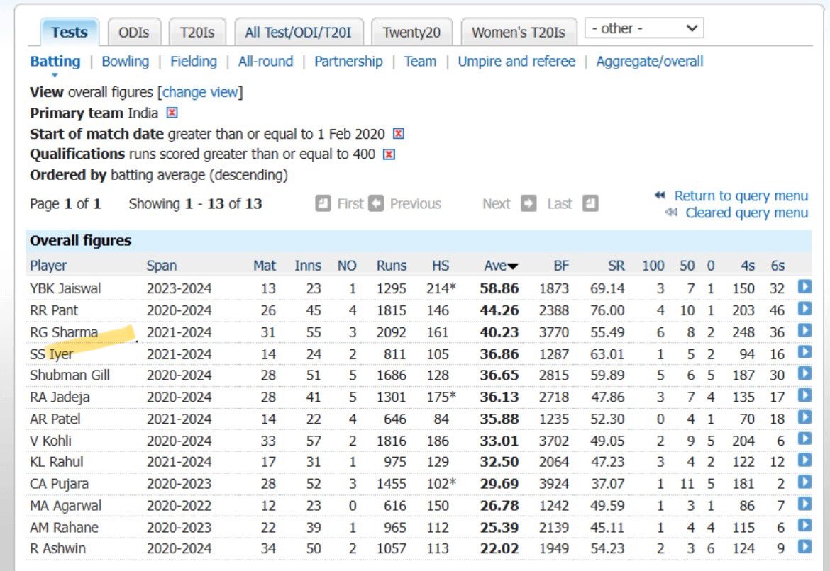Open details arrow for R Ashwin row
The height and width of the screenshot is (571, 830).
(804, 547)
